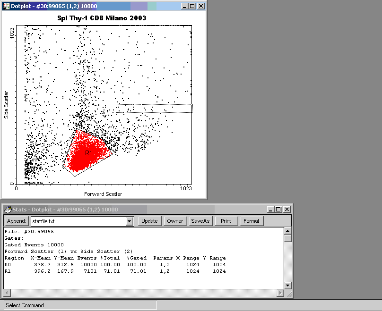Click the statfile.txt filename field
Screen dimensions: 382x311
point(78,221)
